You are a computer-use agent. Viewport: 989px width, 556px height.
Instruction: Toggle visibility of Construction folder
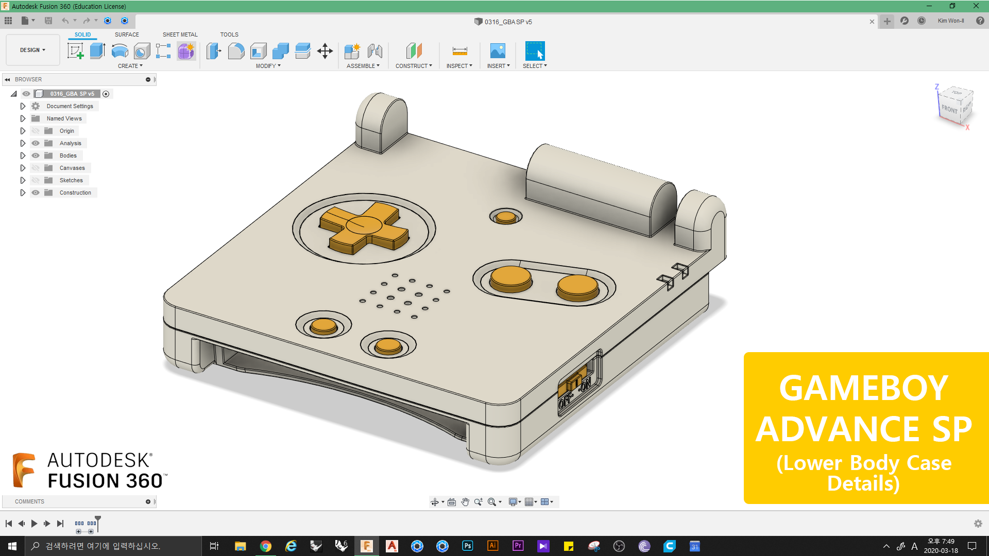36,193
